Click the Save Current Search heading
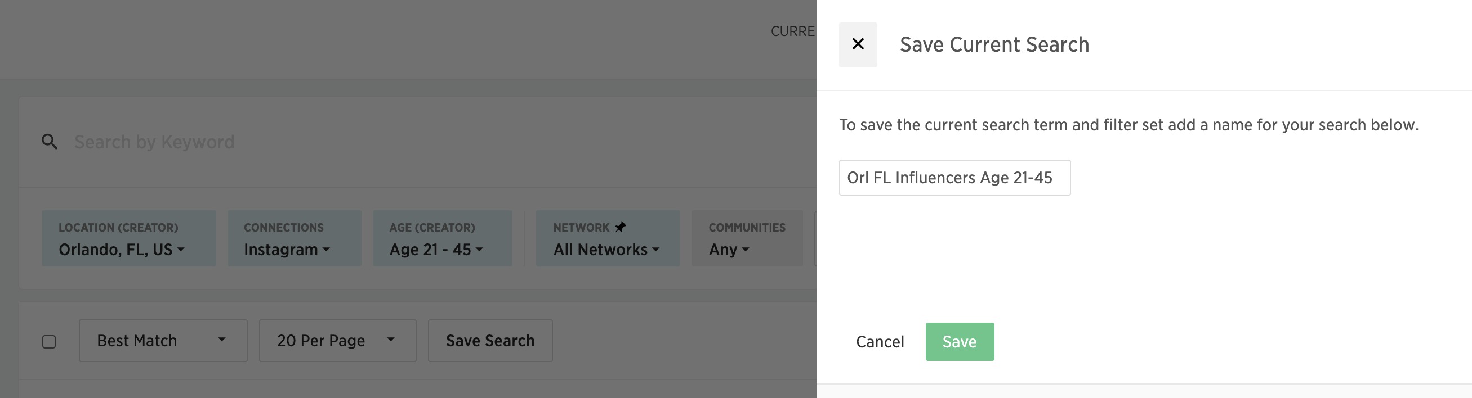The width and height of the screenshot is (1472, 398). point(994,44)
